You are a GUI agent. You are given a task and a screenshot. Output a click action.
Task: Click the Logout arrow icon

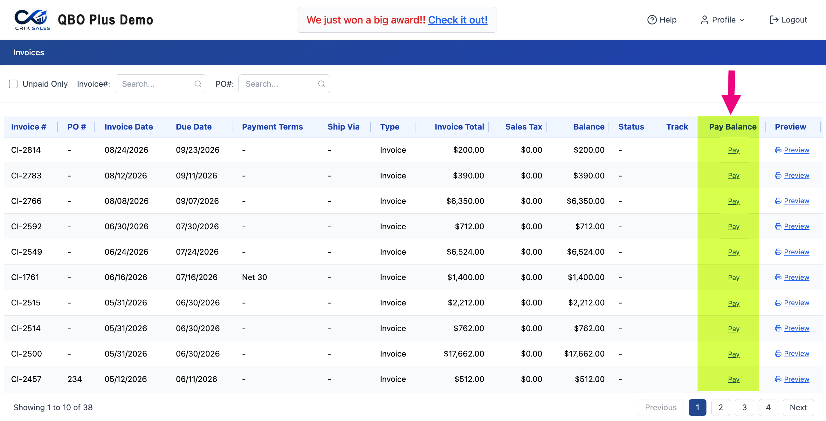tap(774, 20)
